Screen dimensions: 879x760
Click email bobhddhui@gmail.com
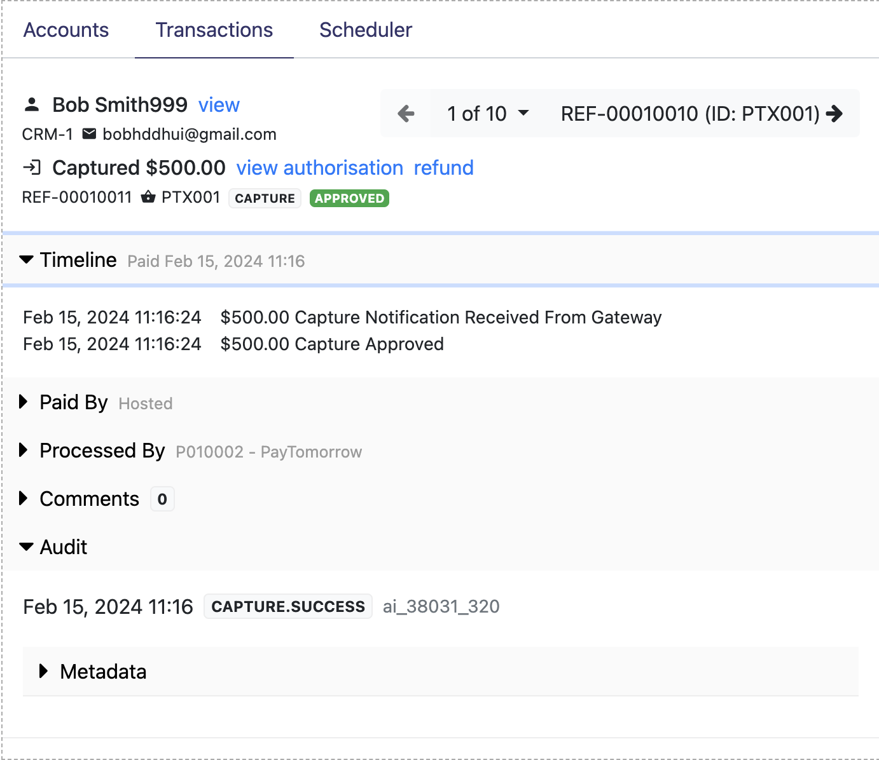(x=190, y=134)
